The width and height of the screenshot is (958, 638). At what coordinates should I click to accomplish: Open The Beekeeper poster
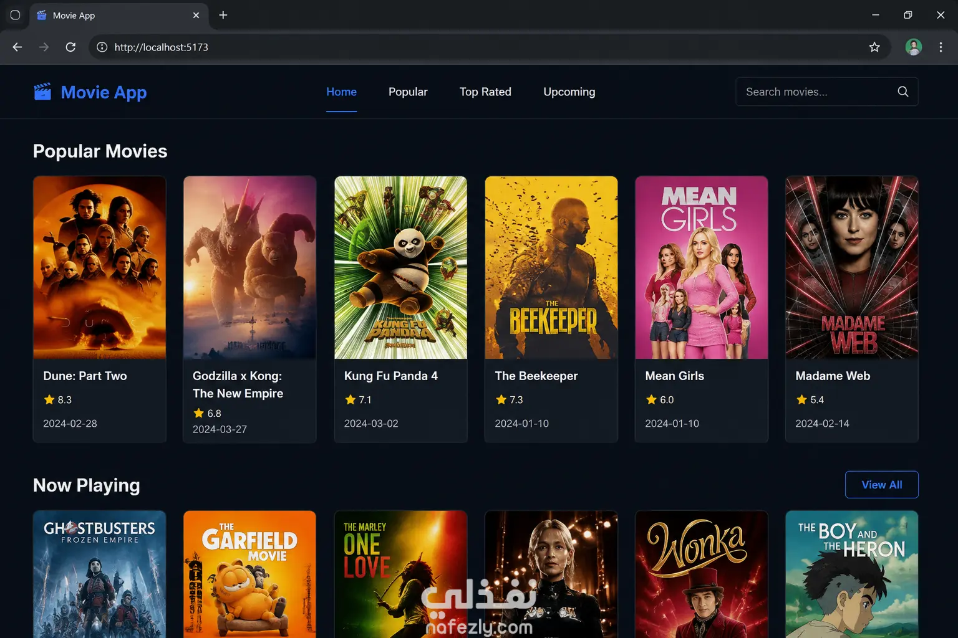pyautogui.click(x=551, y=267)
